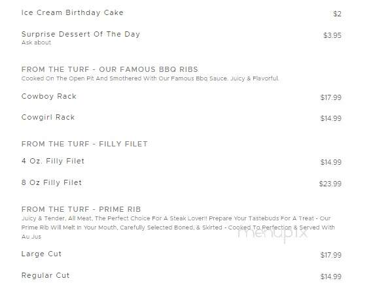The height and width of the screenshot is (287, 390).
Task: Click the menupix watermark logo
Action: point(273,233)
